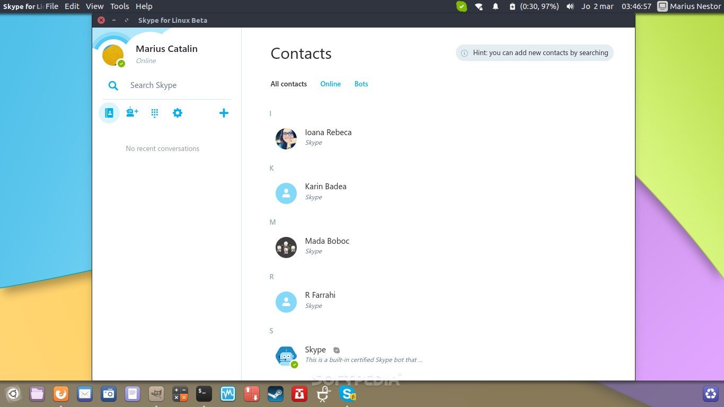Open the notification bell in top panel
Viewport: 724px width, 407px height.
point(496,6)
